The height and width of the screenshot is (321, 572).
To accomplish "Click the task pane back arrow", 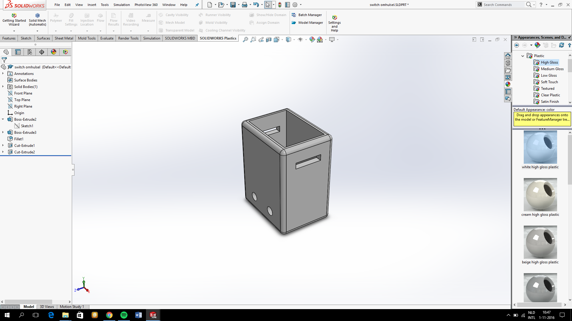I will [x=517, y=45].
